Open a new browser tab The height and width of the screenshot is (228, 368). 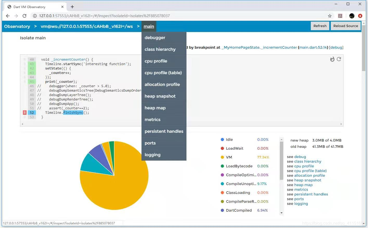tap(72, 7)
